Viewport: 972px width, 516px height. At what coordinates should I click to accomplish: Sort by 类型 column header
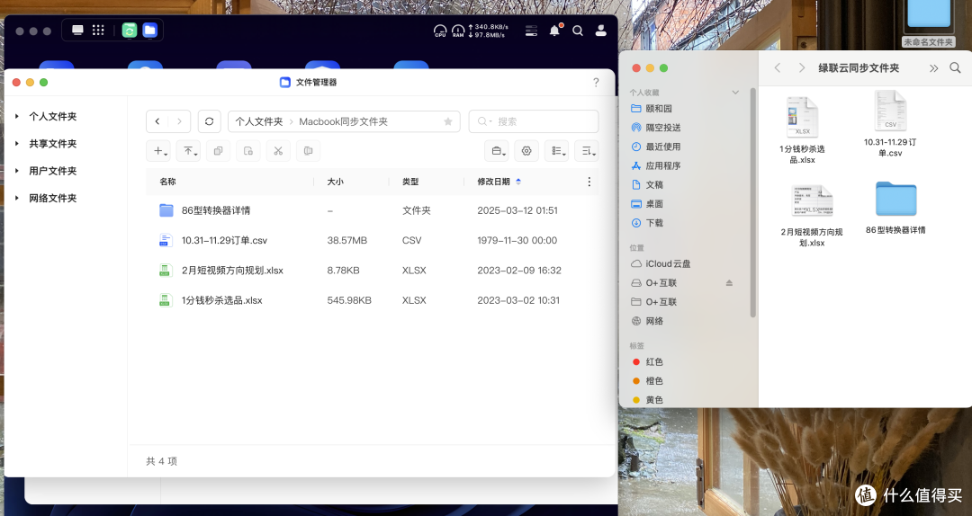point(410,182)
